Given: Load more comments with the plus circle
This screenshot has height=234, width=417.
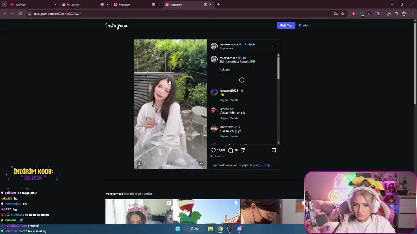Looking at the screenshot, I should click(x=242, y=80).
